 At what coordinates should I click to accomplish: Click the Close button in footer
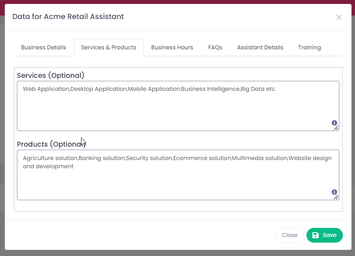pos(290,235)
